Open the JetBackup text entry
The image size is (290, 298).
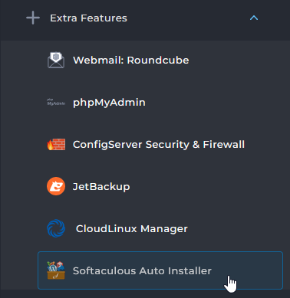pos(101,187)
